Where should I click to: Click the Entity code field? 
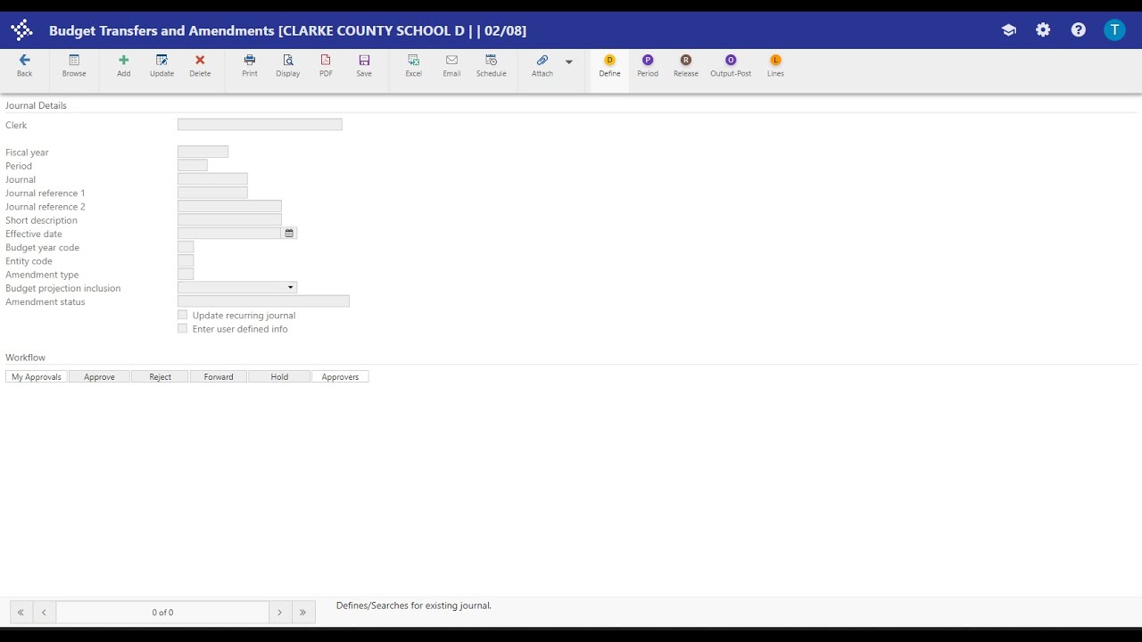coord(186,261)
